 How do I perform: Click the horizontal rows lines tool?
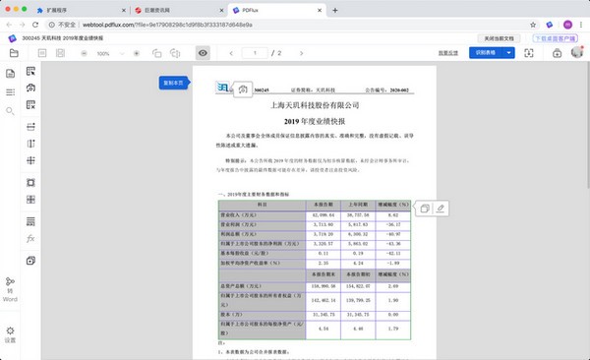[30, 221]
